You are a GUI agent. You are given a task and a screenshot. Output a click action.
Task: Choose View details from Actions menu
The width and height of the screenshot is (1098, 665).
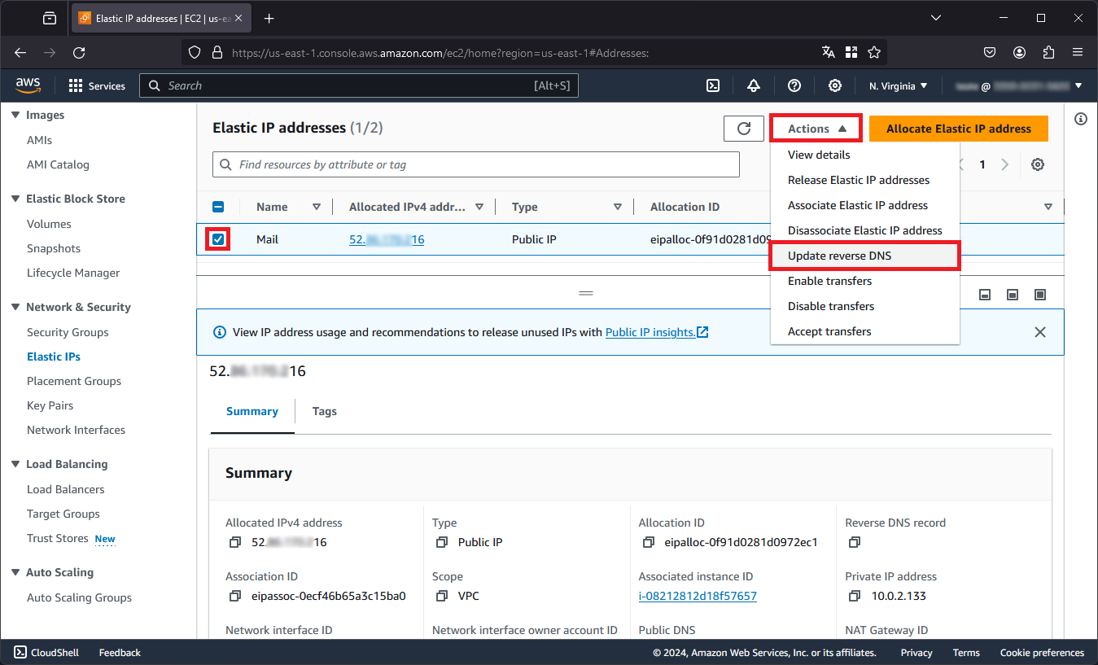[865, 155]
